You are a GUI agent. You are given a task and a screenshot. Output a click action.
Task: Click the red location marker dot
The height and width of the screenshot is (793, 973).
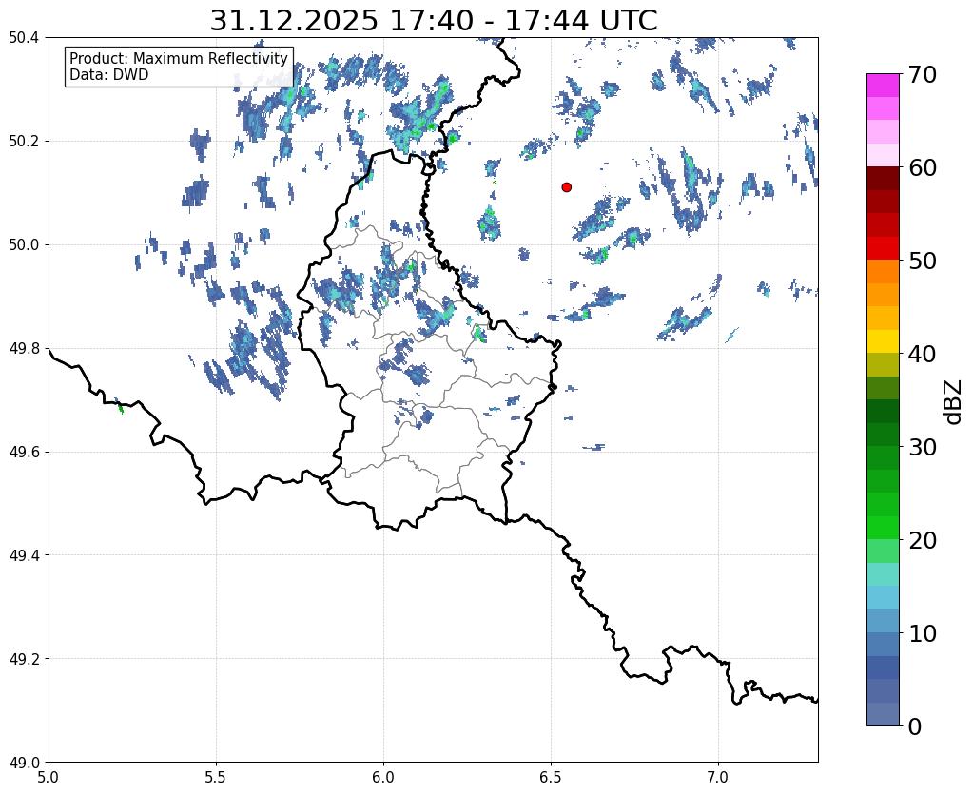coord(566,187)
